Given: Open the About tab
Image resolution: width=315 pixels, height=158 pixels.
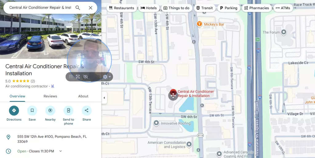Looking at the screenshot, I should coord(83,96).
